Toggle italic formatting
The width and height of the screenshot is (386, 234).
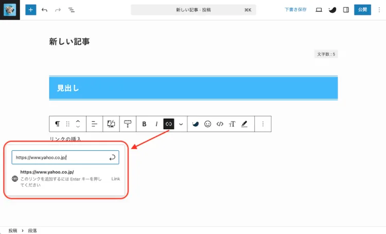(x=156, y=124)
